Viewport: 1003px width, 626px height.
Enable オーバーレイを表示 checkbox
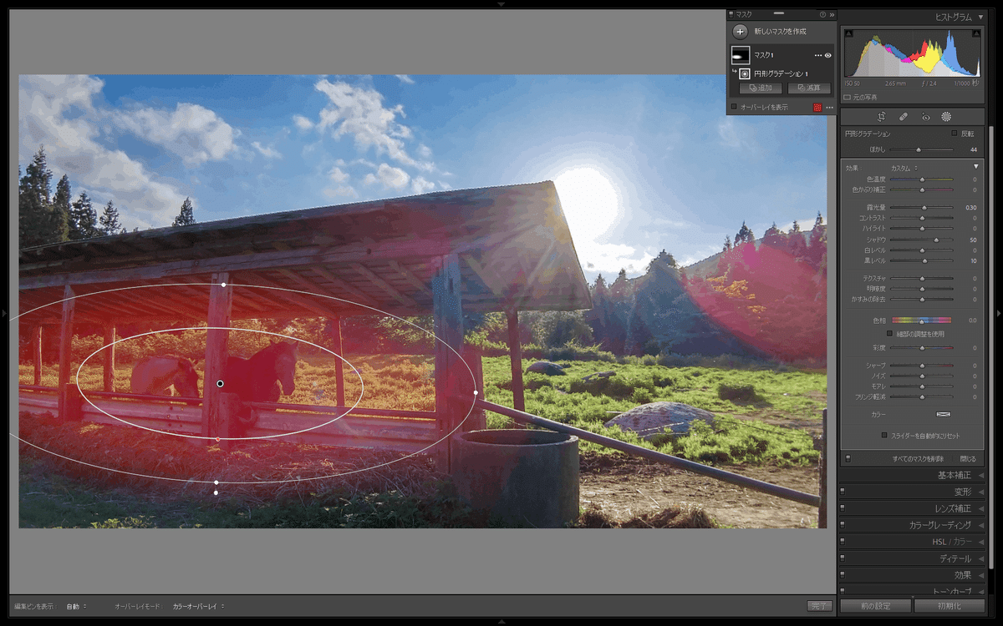click(734, 107)
